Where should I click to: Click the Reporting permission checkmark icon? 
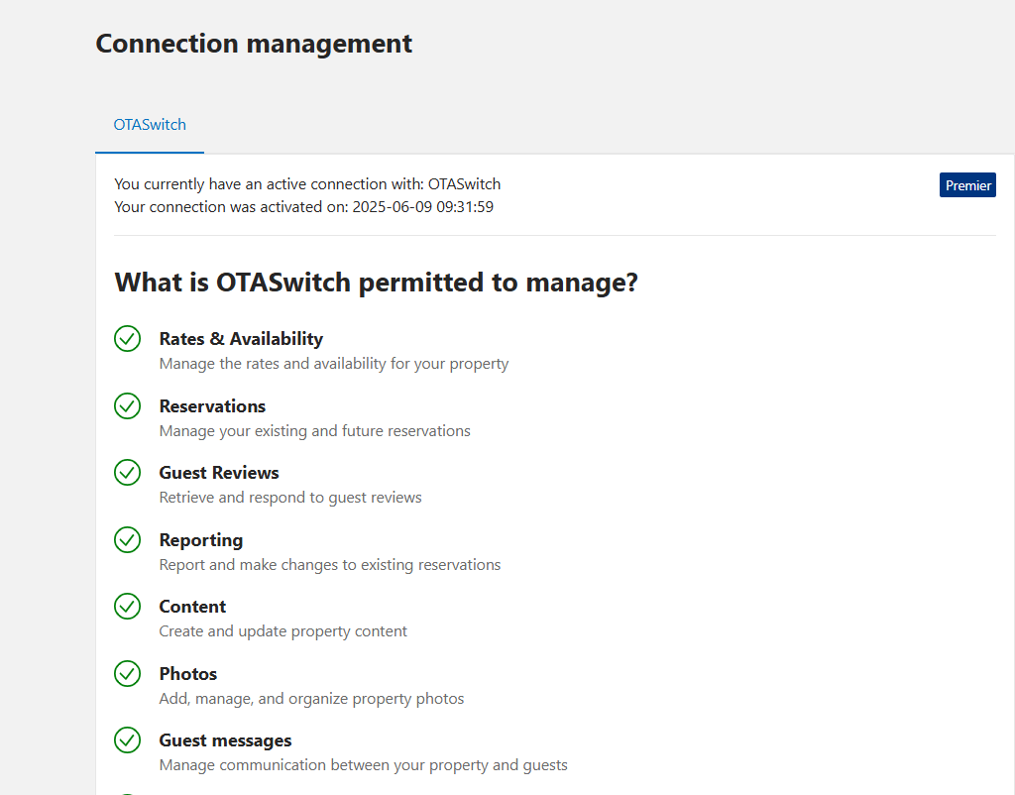point(128,540)
